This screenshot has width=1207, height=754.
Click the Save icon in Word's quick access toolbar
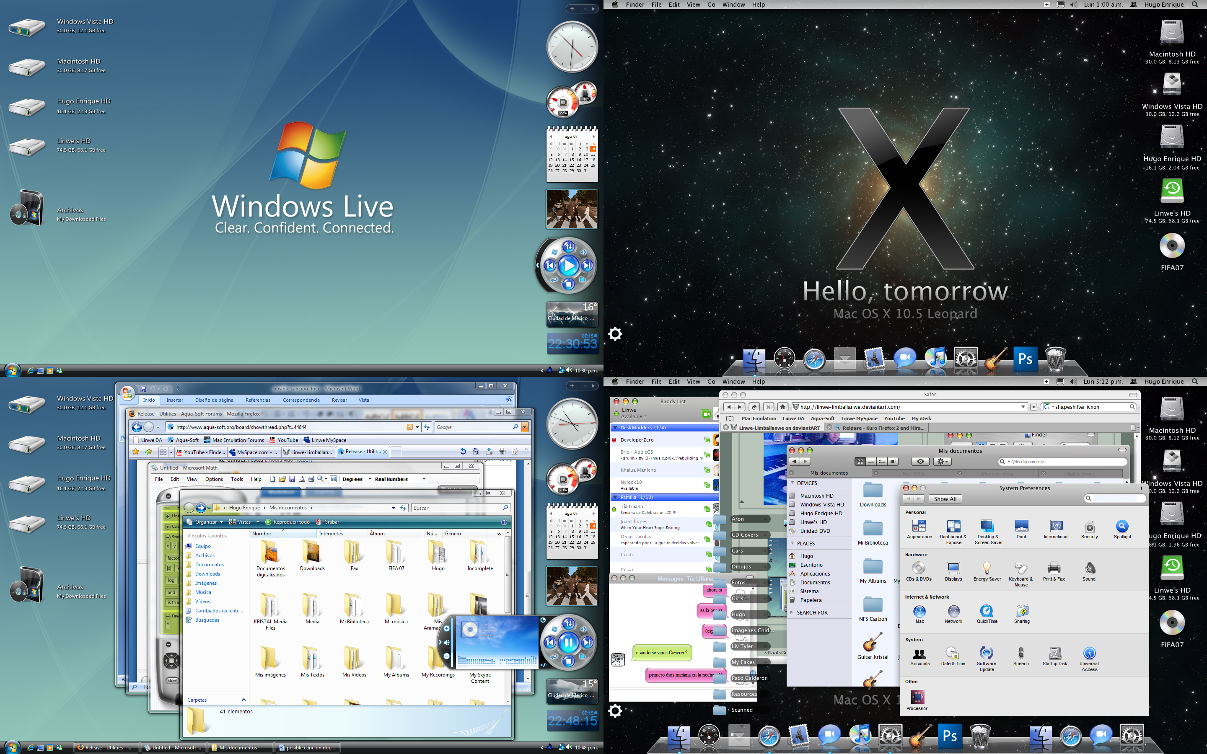(143, 389)
